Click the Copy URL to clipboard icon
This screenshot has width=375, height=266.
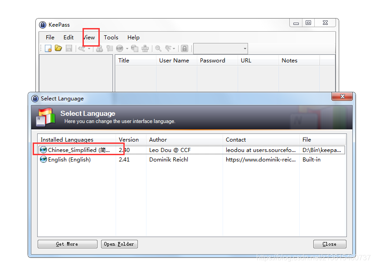tap(135, 49)
